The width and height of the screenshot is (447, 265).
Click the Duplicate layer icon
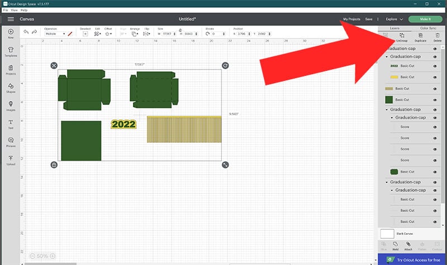(x=421, y=37)
